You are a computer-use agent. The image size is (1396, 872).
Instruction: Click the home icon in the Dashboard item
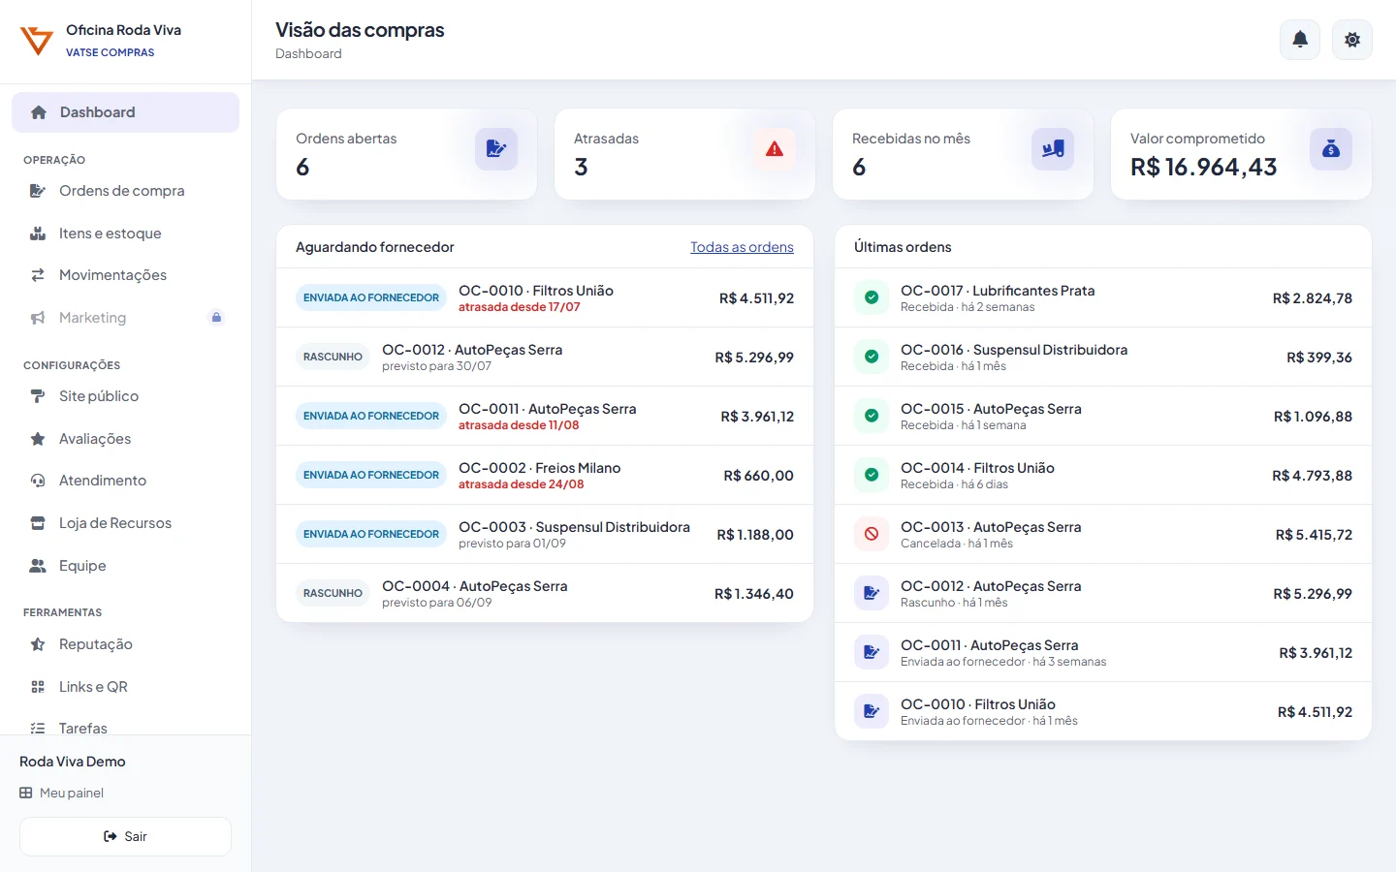pos(39,112)
